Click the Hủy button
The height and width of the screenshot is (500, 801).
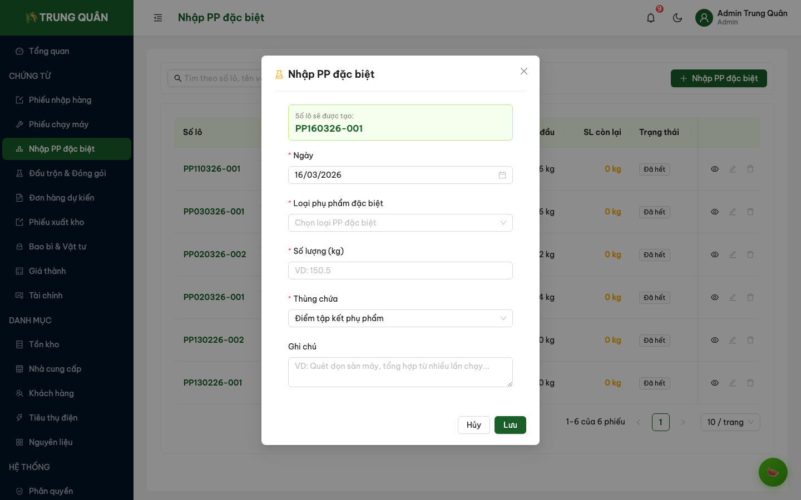473,425
